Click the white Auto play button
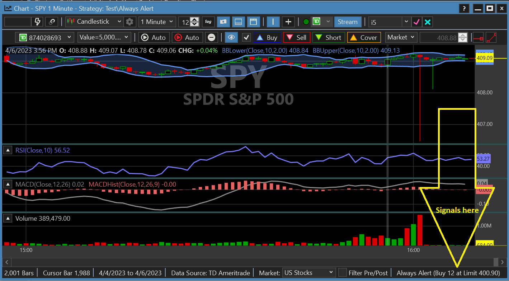Viewport: 509px width, 281px height. click(x=154, y=37)
